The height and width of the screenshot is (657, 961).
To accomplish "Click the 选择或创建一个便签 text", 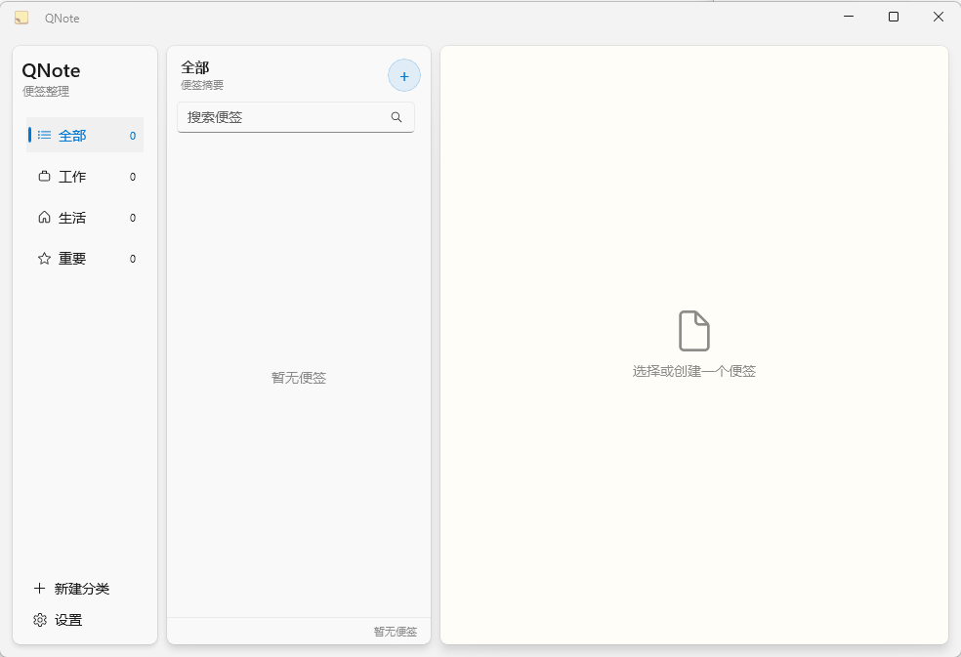I will click(693, 371).
